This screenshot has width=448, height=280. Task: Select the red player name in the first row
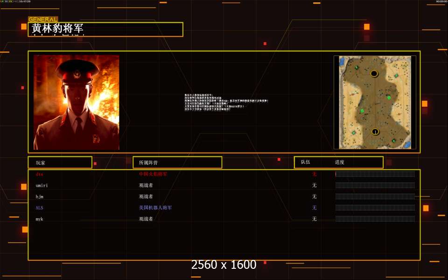click(39, 174)
